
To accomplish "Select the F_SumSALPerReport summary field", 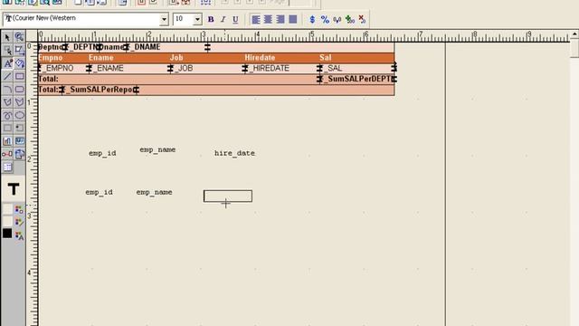I will click(x=100, y=90).
